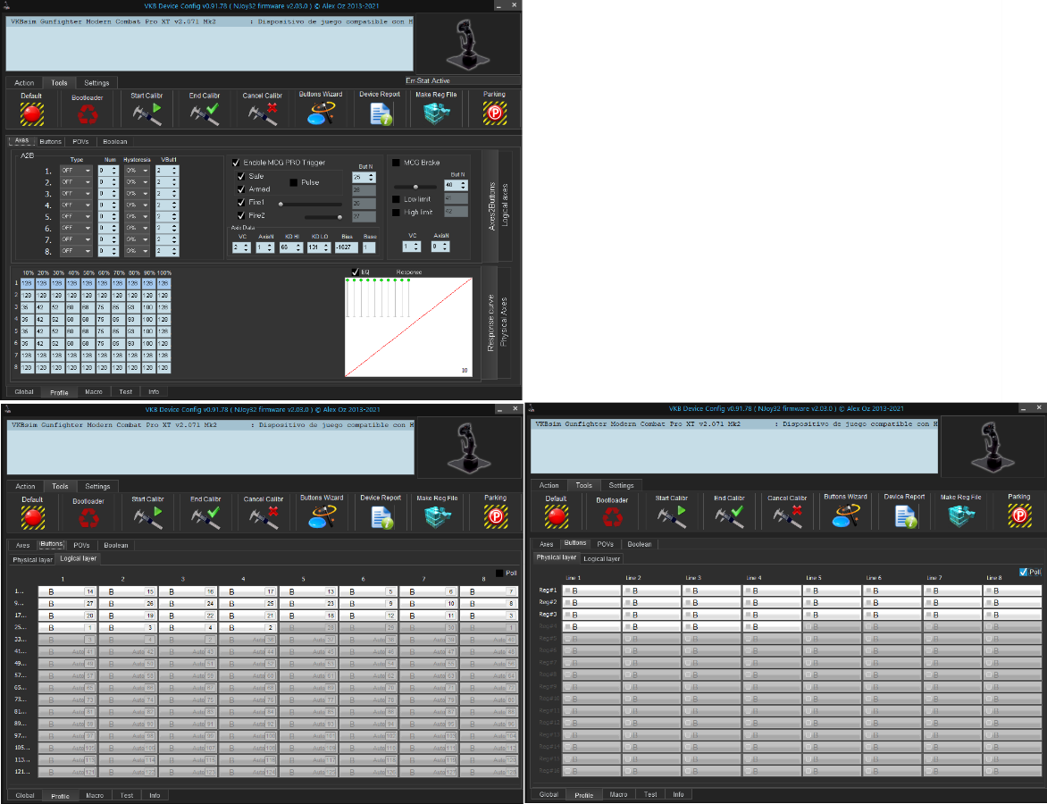Open Buttons Wizard in the Axes window
The height and width of the screenshot is (804, 1047).
click(x=321, y=113)
